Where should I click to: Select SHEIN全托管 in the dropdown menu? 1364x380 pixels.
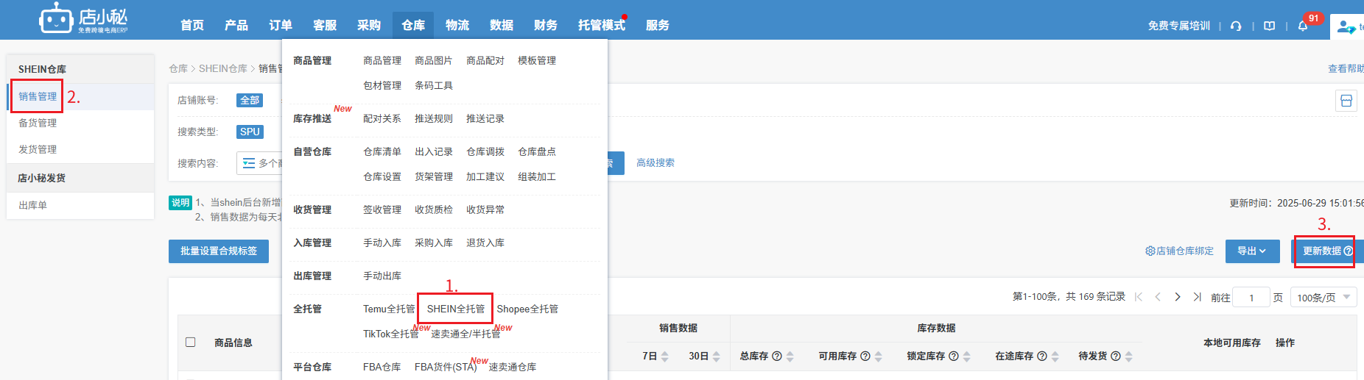pos(456,309)
